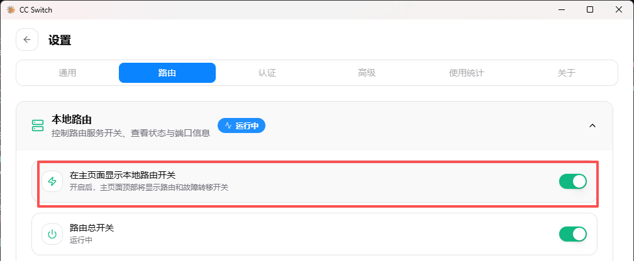Screen dimensions: 634x261
Task: Maximize the CC Switch window
Action: click(590, 9)
